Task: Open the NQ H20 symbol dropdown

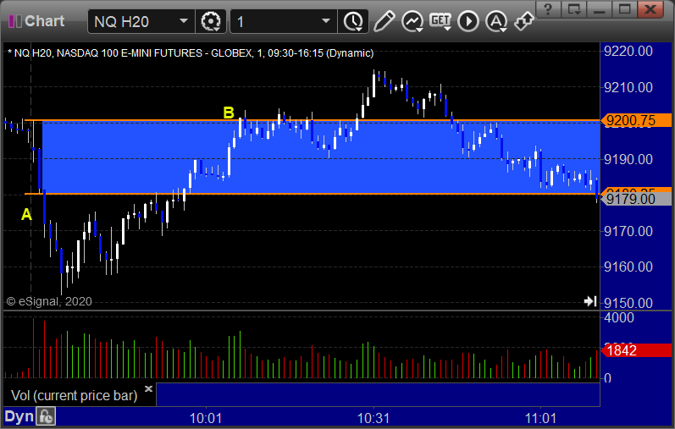Action: click(184, 21)
